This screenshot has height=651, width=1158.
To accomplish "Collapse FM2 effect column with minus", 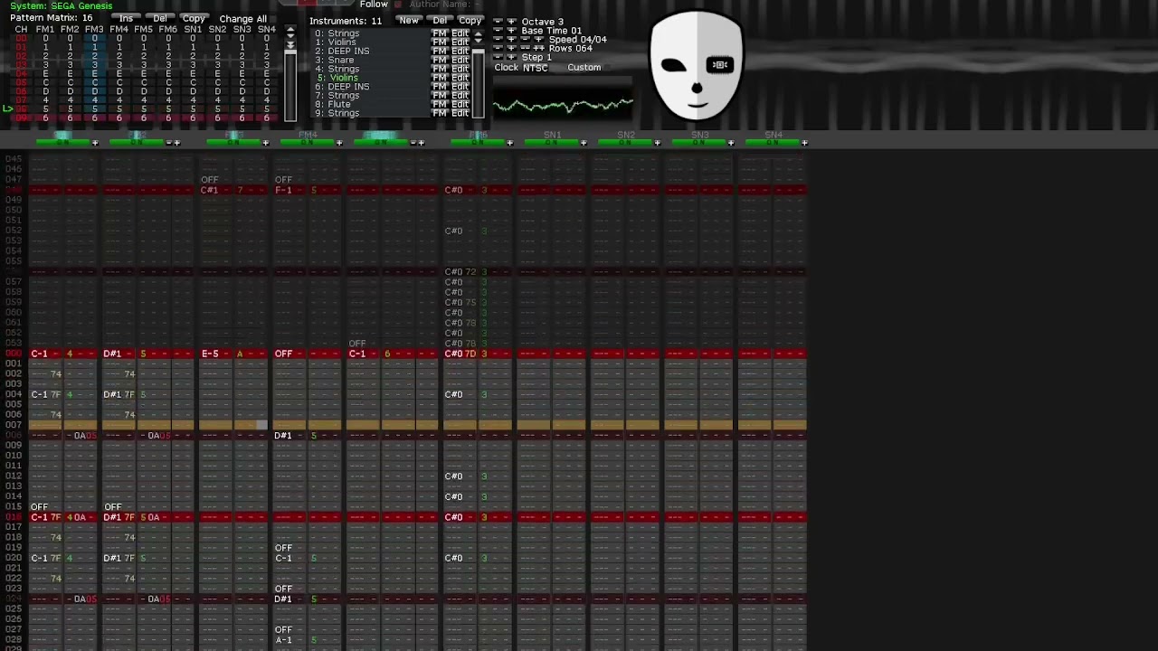I will click(x=168, y=143).
